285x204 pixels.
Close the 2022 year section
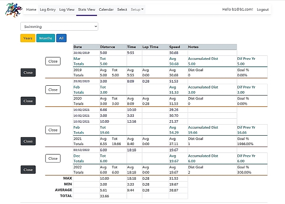[x=28, y=170]
